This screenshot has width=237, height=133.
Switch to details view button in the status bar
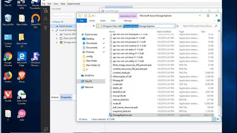coord(214,119)
